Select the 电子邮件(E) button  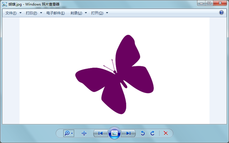click(55, 13)
